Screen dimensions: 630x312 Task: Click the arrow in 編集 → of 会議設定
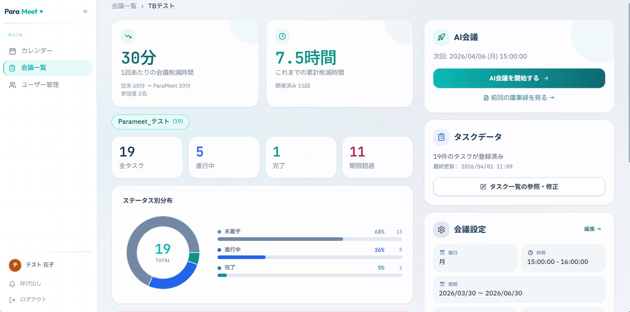(600, 229)
